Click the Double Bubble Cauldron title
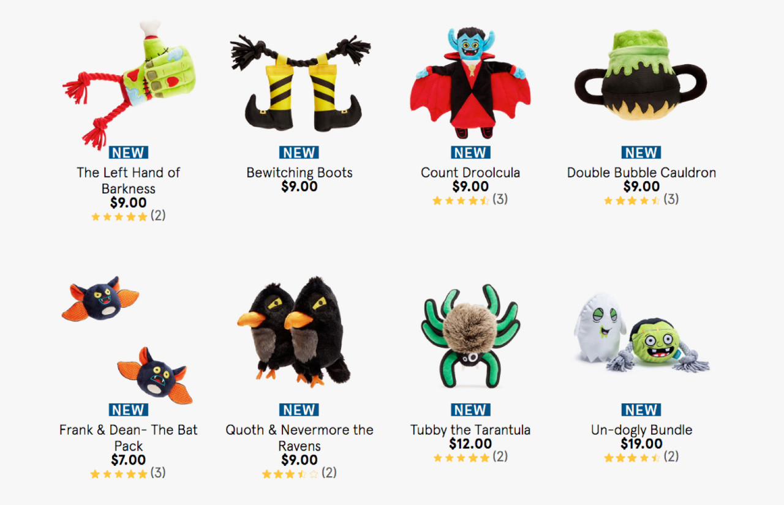 (641, 173)
